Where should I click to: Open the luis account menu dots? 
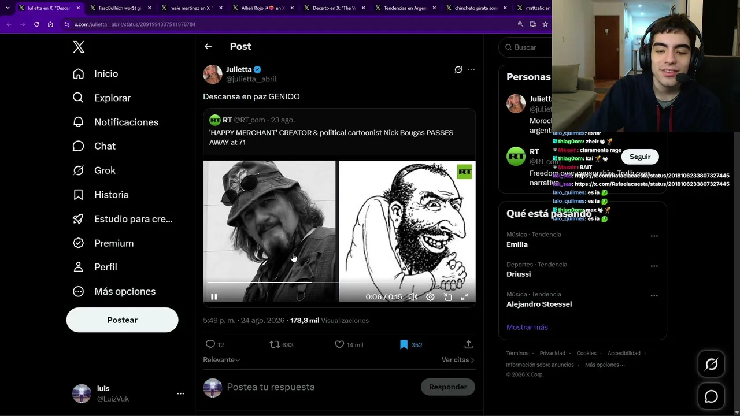[x=180, y=393]
